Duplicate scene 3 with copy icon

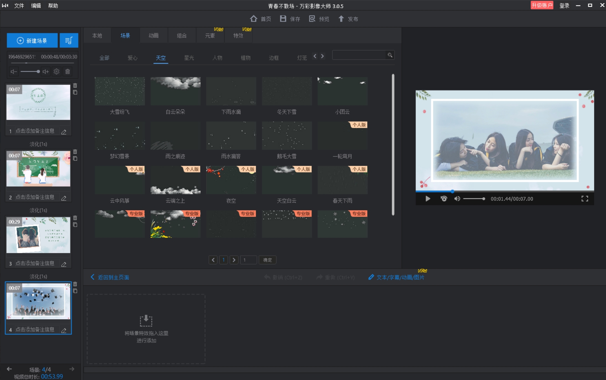[75, 225]
